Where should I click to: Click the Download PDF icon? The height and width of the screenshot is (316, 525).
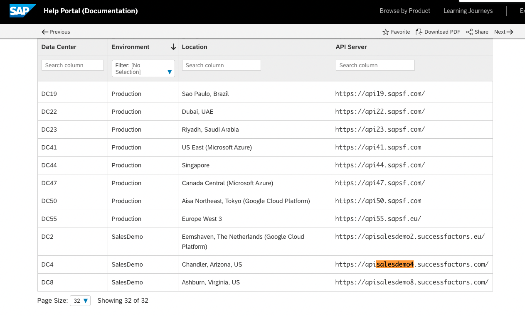(419, 32)
